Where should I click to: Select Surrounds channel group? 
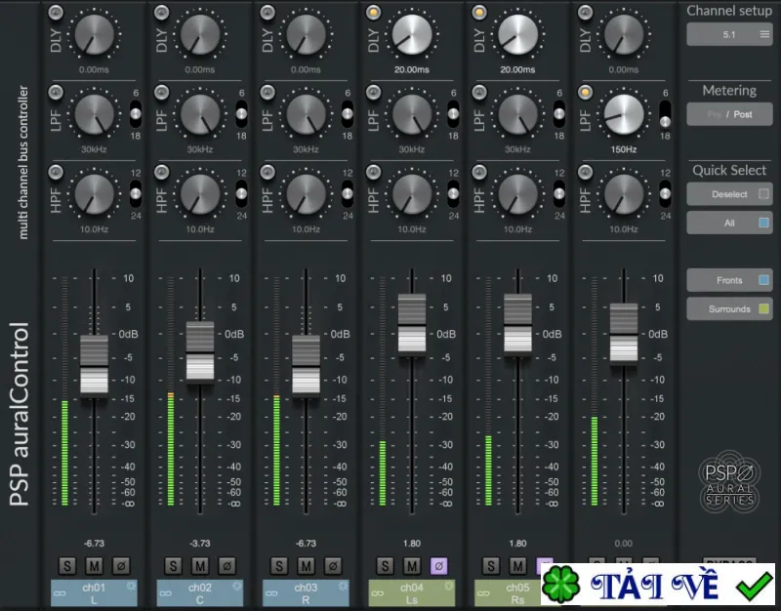tap(729, 309)
